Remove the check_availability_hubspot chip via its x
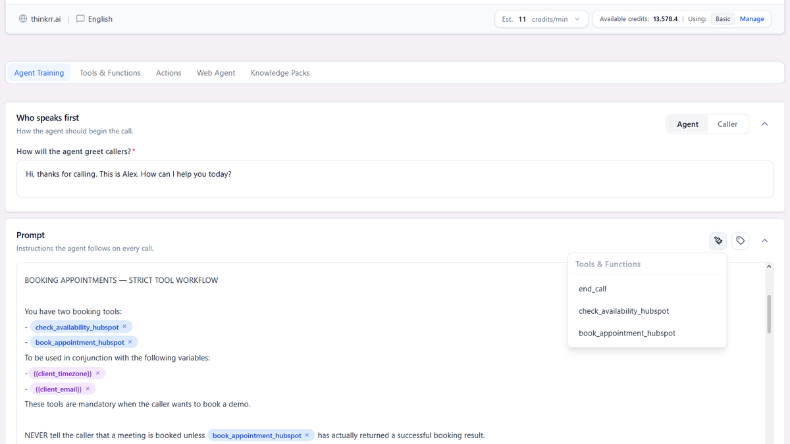Screen dimensions: 790x444 (x=124, y=327)
